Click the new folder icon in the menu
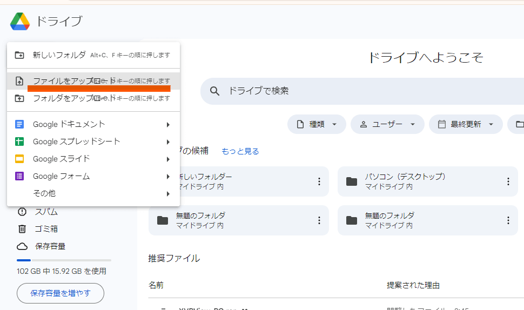 coord(19,55)
